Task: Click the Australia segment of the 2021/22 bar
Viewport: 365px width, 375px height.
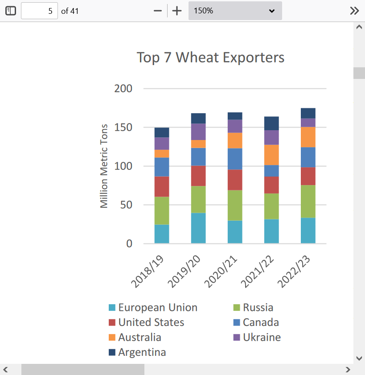Action: pyautogui.click(x=271, y=155)
